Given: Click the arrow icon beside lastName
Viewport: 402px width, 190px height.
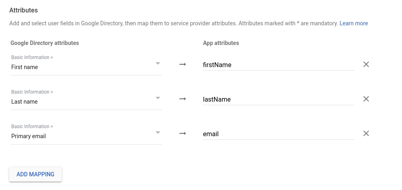Looking at the screenshot, I should (182, 99).
